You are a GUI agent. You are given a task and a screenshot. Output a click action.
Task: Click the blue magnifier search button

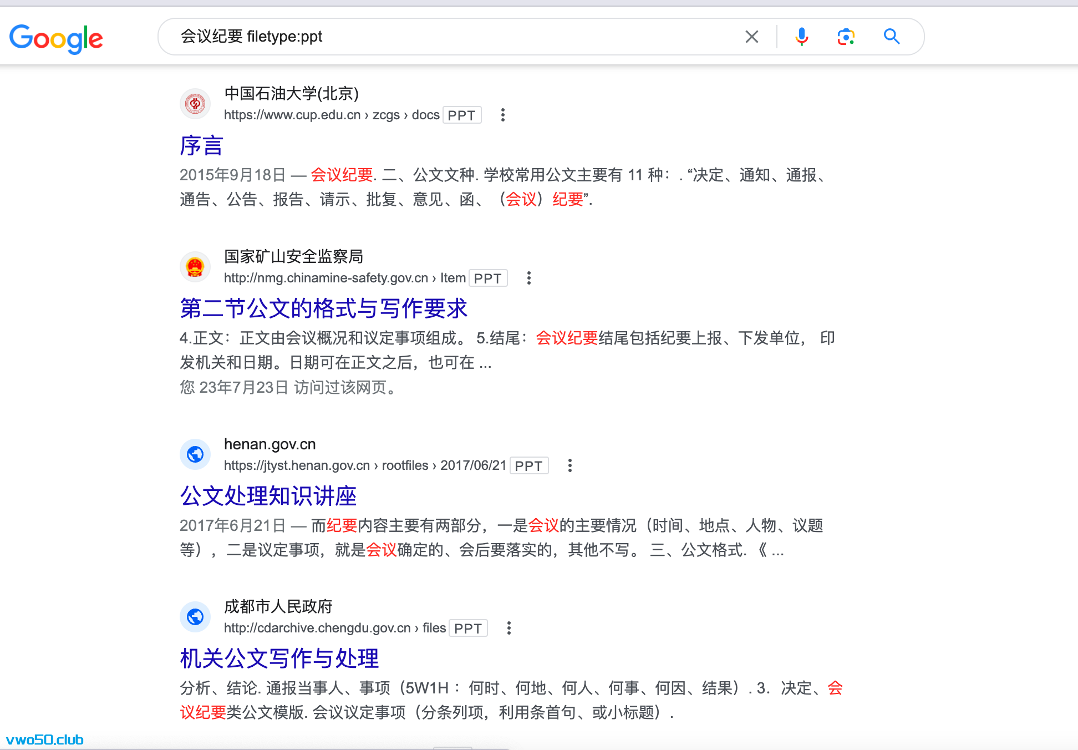coord(891,37)
